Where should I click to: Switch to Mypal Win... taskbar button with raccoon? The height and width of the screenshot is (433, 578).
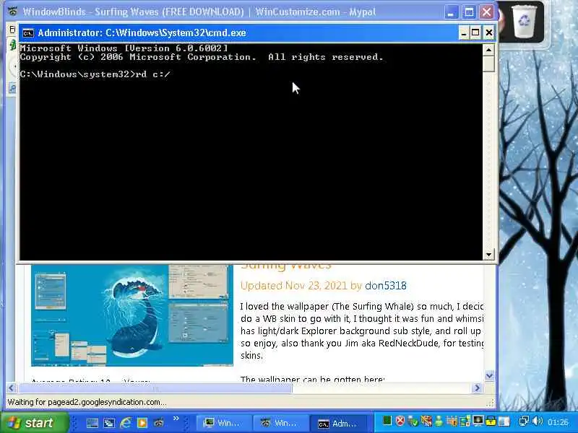coord(280,423)
